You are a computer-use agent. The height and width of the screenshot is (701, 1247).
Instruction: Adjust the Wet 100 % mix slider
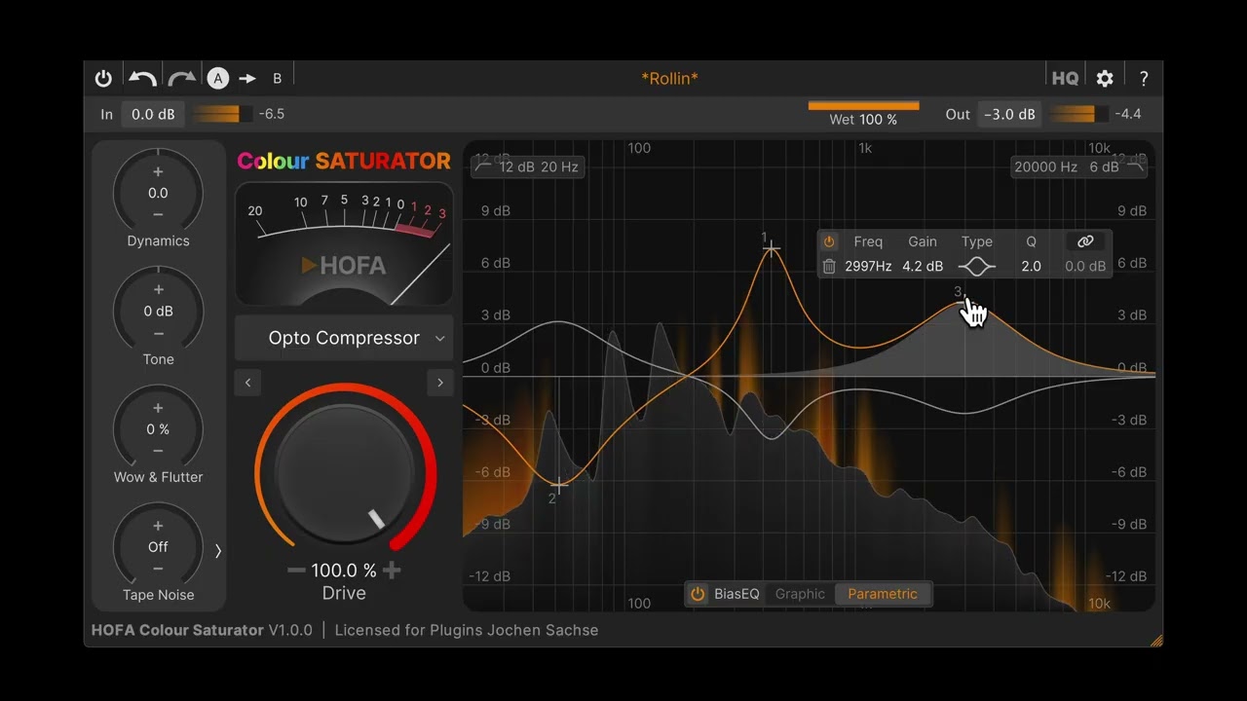pos(863,114)
